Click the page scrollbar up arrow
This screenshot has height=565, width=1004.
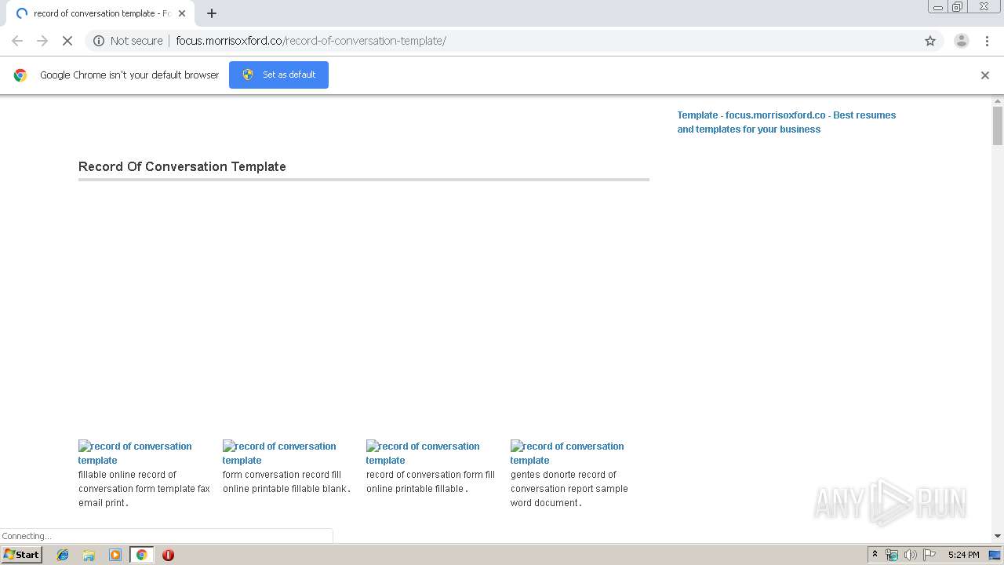998,101
